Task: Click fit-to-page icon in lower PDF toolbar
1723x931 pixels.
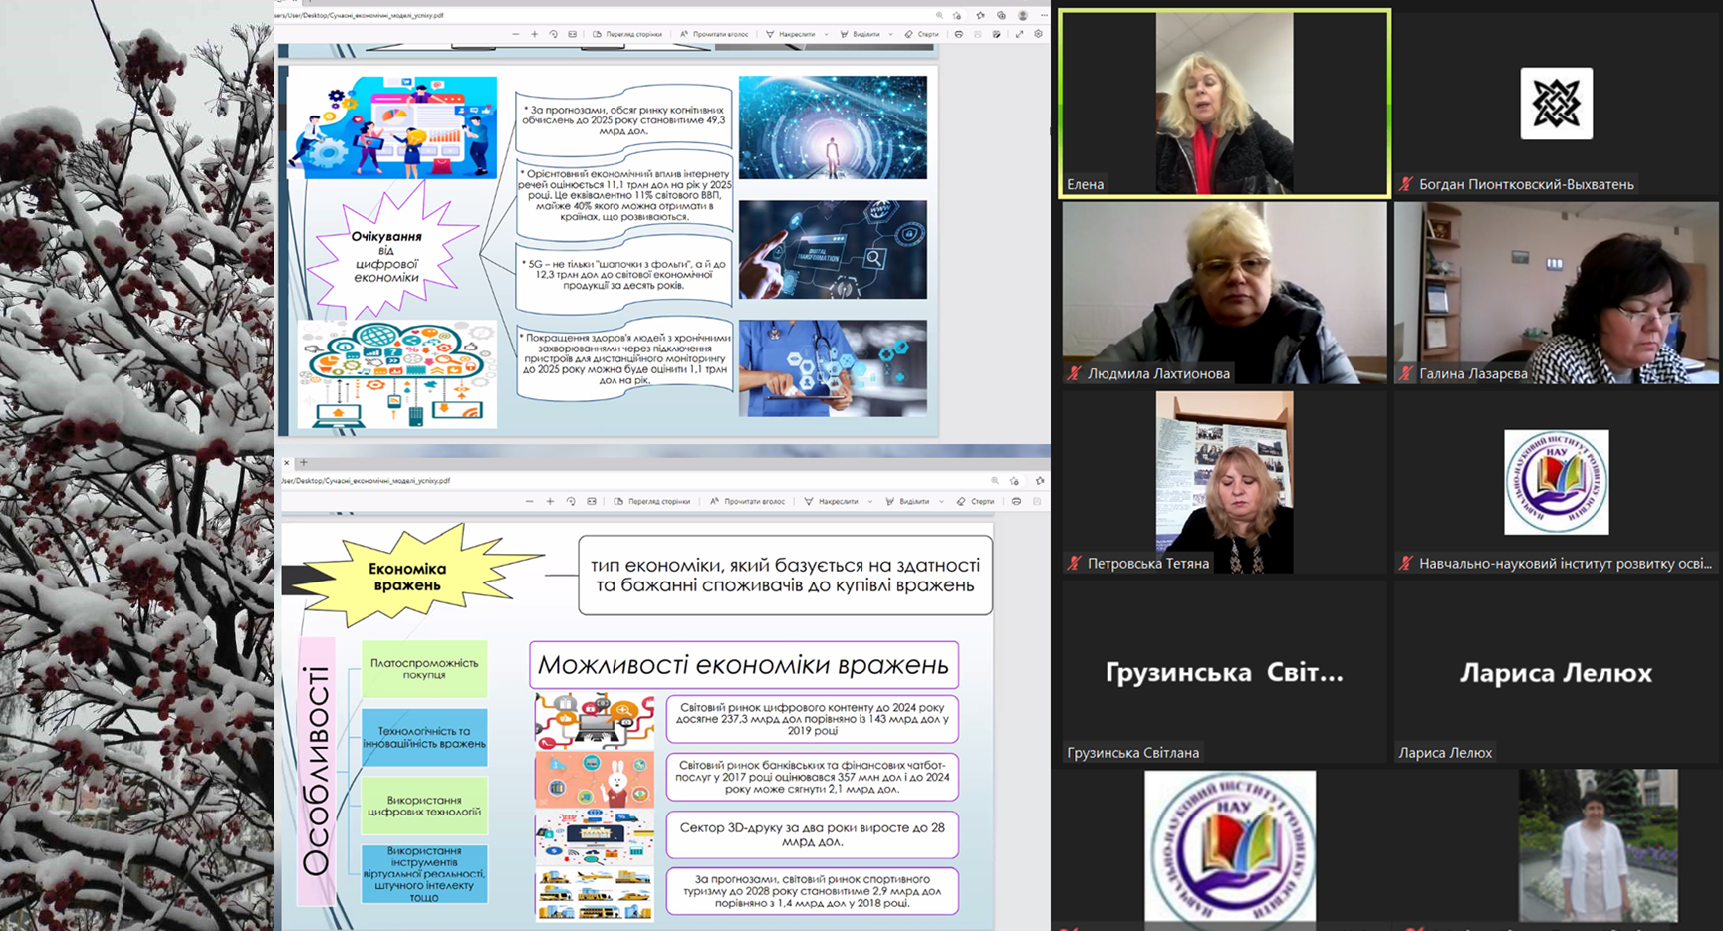Action: pyautogui.click(x=592, y=501)
